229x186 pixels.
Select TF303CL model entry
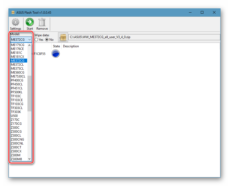coord(19,108)
